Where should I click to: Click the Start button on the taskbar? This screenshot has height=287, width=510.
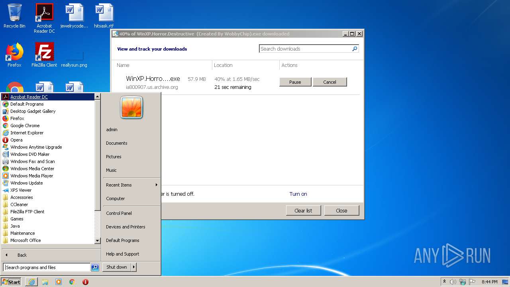(11, 282)
